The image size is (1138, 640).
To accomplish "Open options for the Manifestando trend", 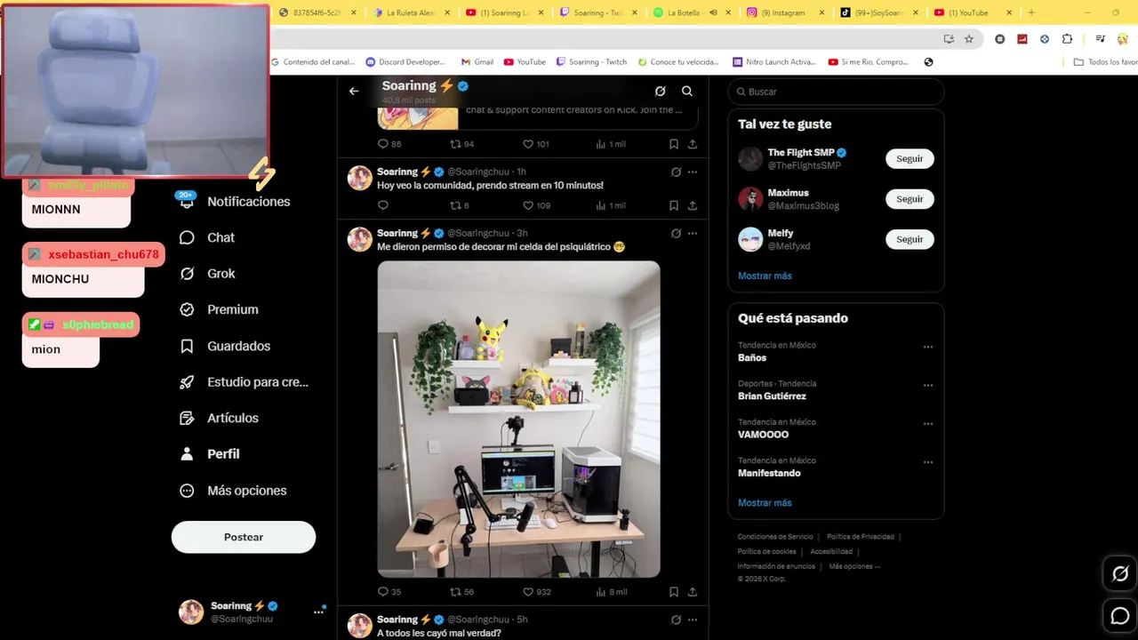I will click(x=928, y=462).
